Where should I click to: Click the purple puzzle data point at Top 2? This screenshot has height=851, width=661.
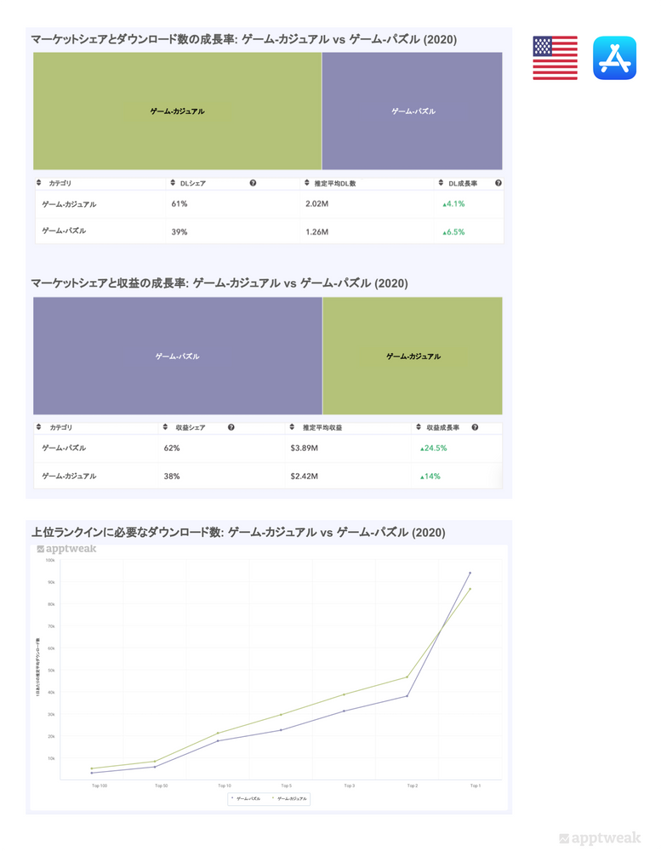(x=407, y=696)
